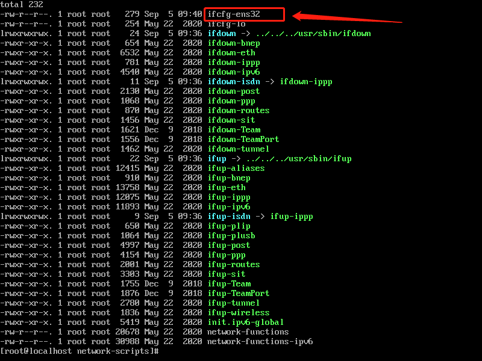Click the ../../../usr/sbin/ifdown link target

pyautogui.click(x=313, y=34)
